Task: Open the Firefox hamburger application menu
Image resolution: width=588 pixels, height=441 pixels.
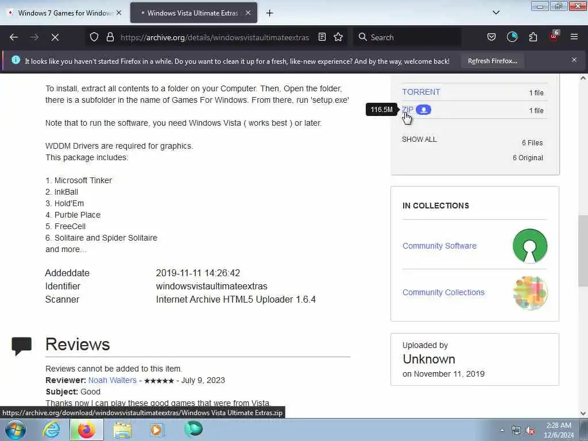Action: pyautogui.click(x=574, y=37)
